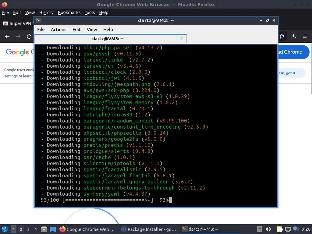This screenshot has height=234, width=312.
Task: Click the terminal icon in title bar
Action: (38, 20)
